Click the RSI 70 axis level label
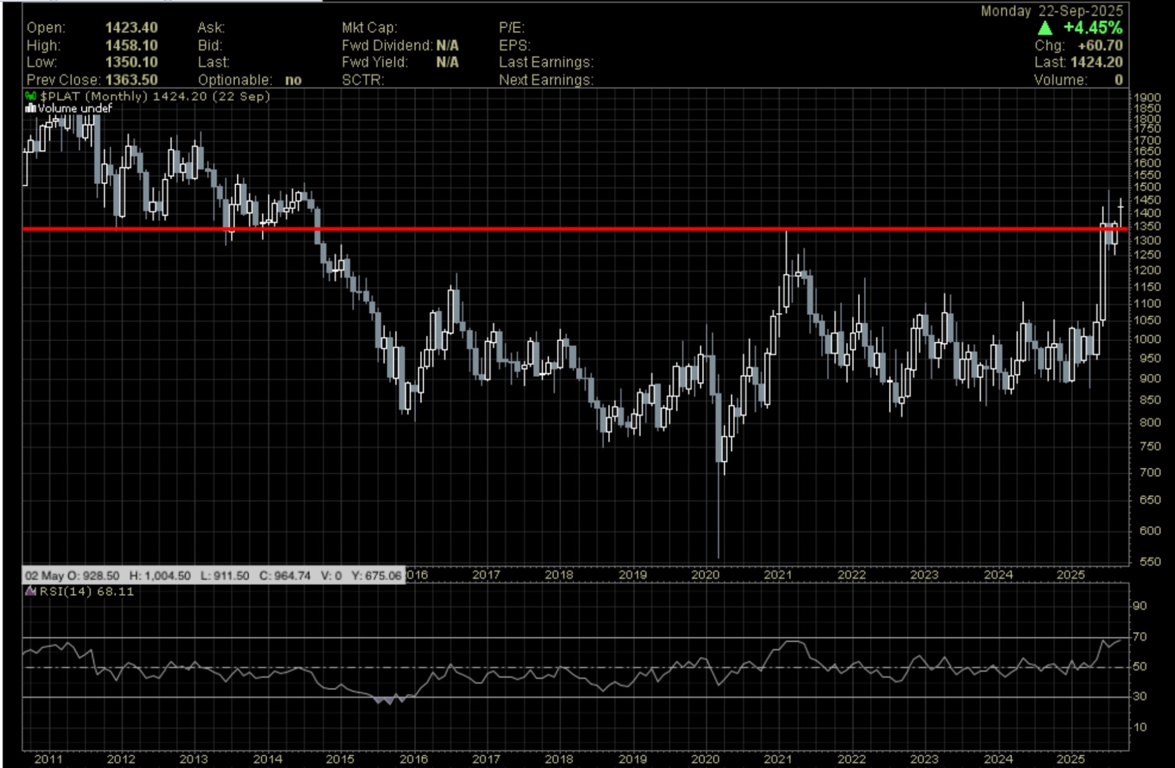 [x=1140, y=637]
